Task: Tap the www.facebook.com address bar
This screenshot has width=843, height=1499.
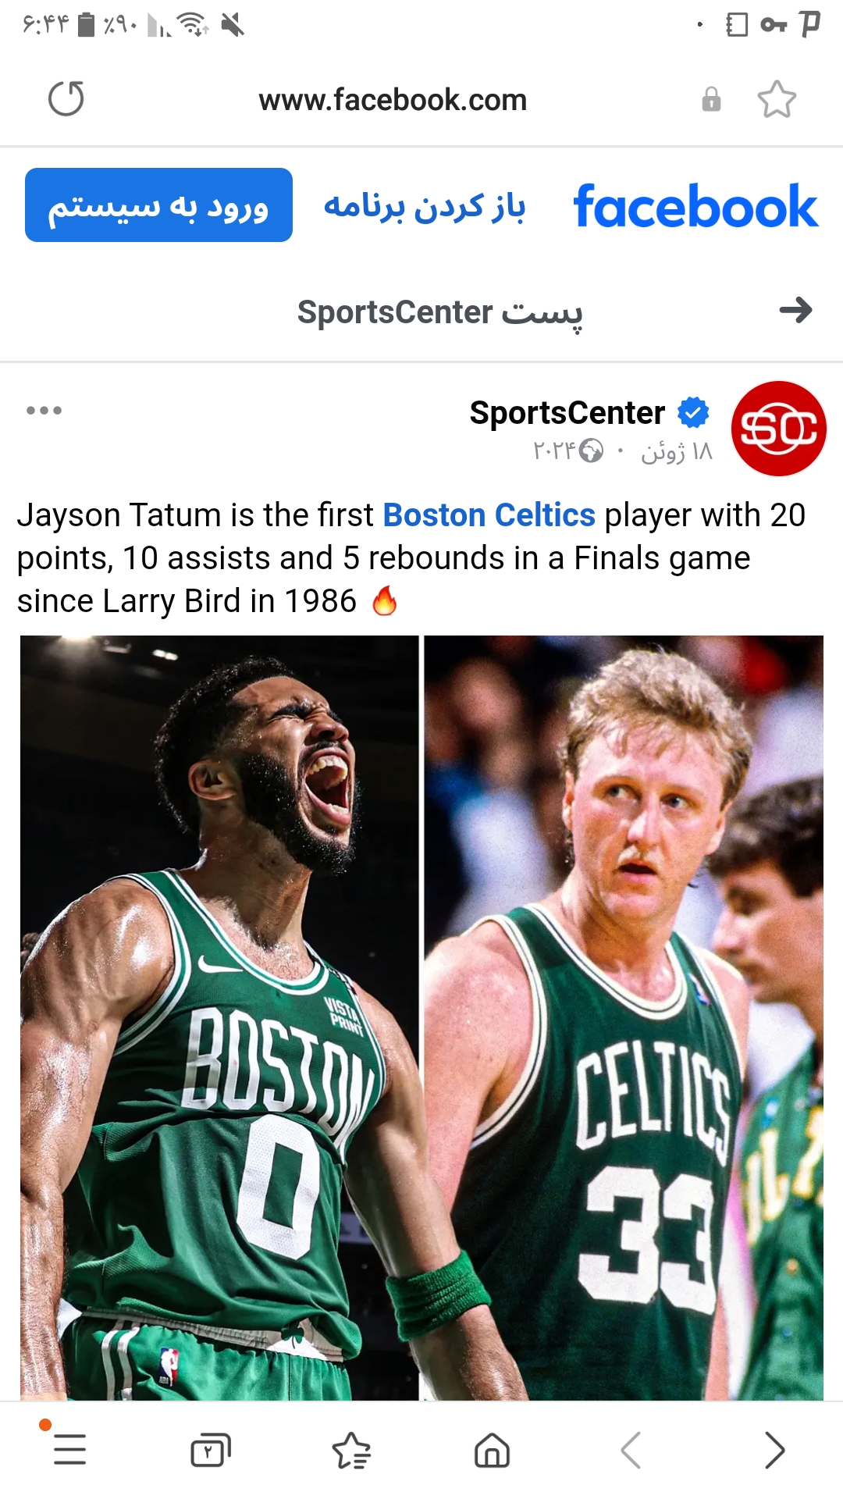Action: click(393, 100)
